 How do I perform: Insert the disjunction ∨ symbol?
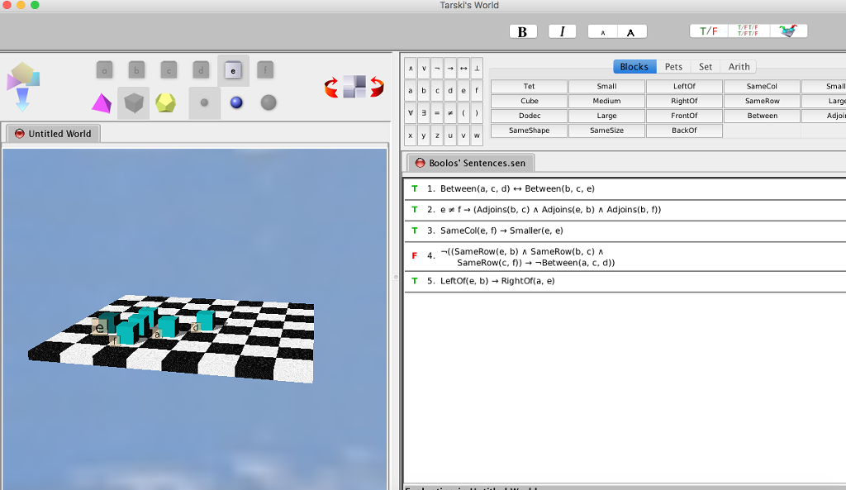(424, 69)
